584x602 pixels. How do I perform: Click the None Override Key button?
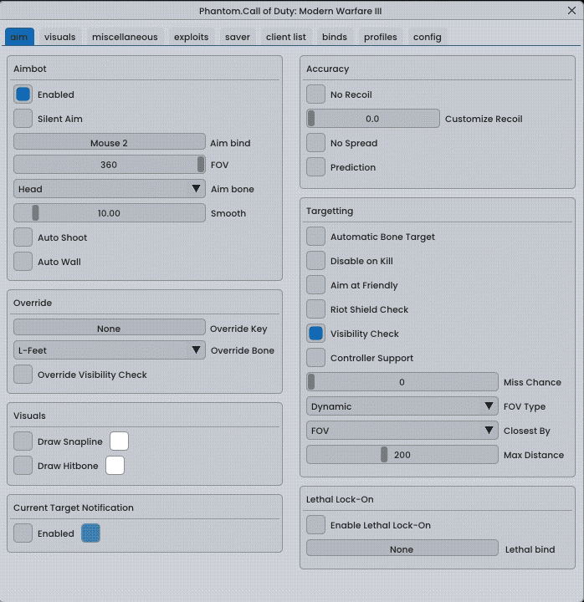tap(110, 329)
